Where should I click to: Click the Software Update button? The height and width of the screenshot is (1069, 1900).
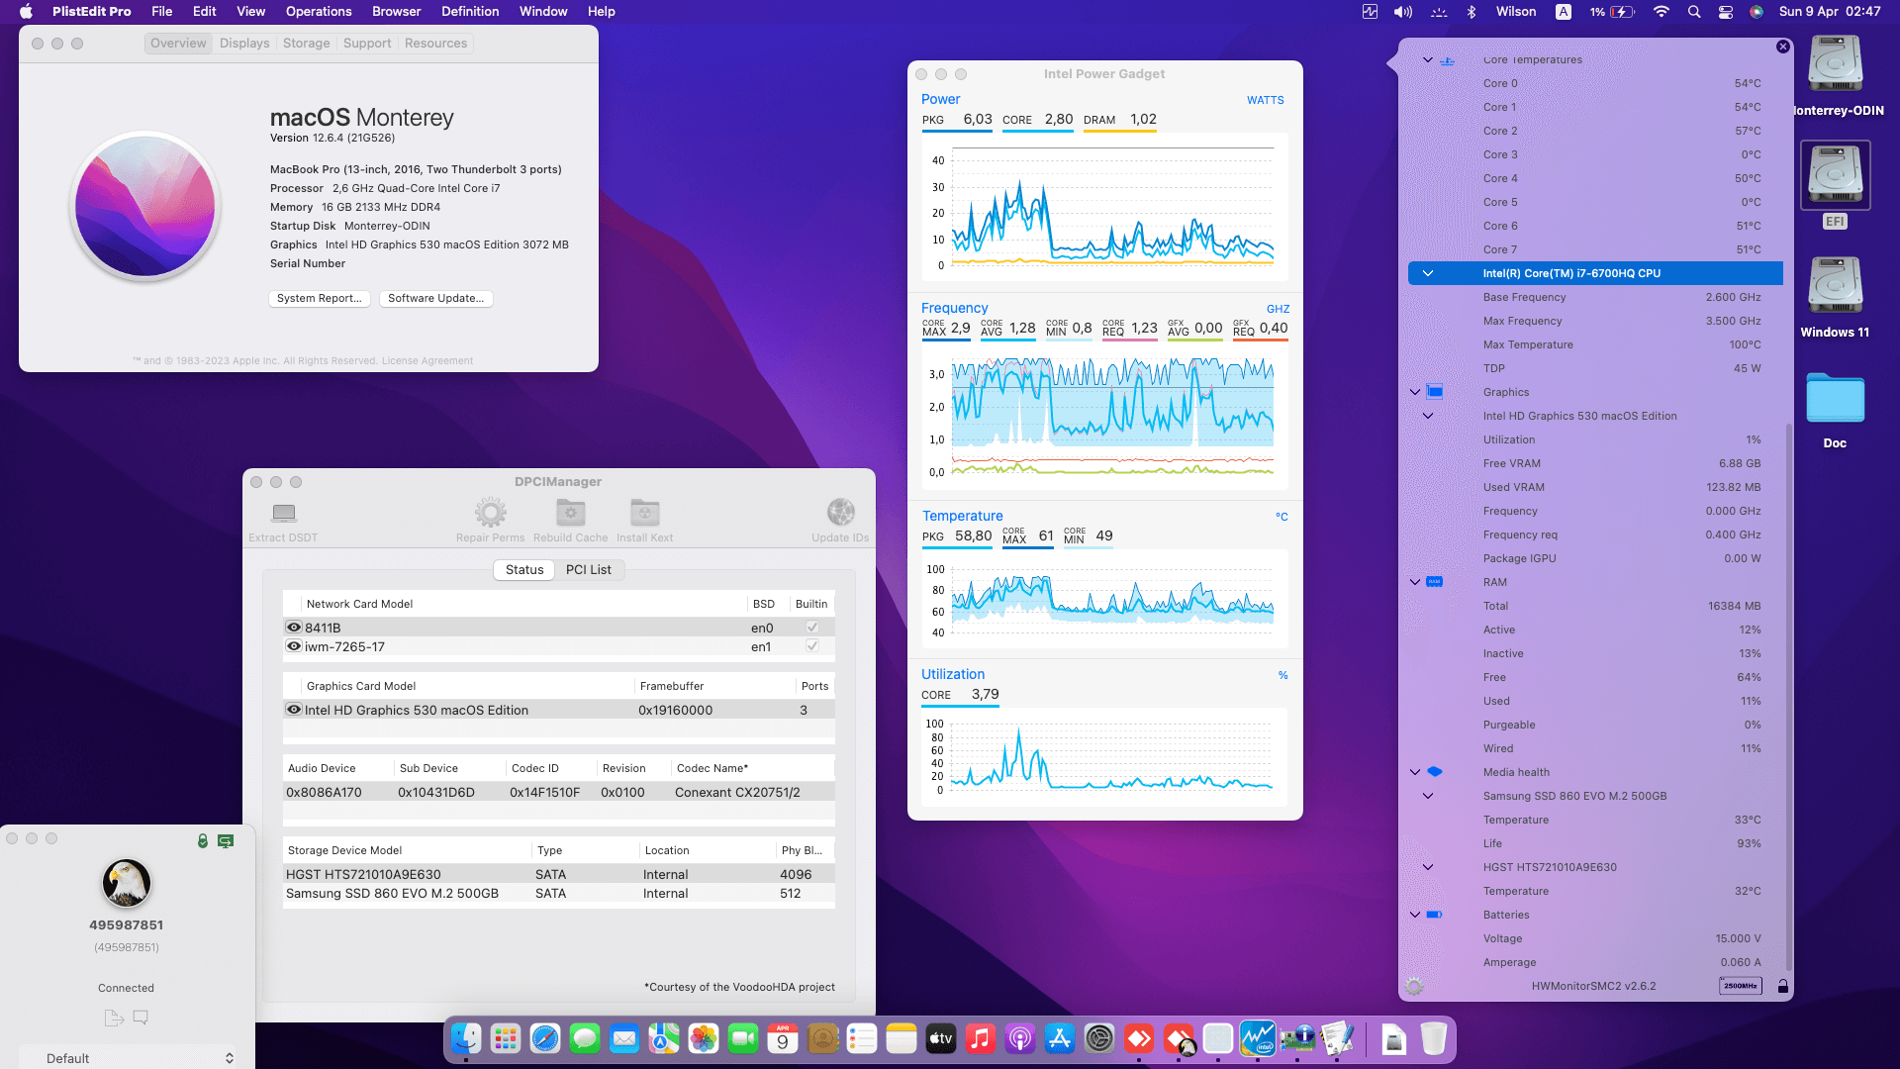tap(435, 298)
